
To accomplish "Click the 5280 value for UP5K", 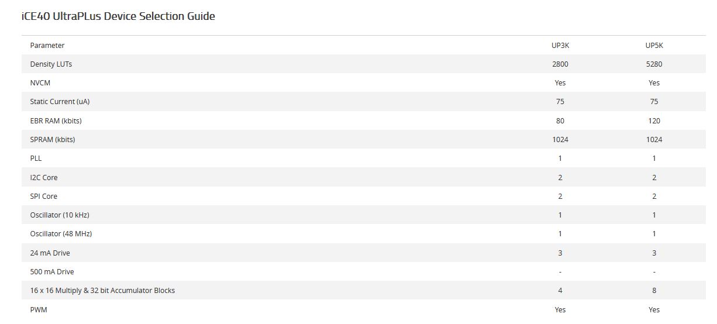I will click(x=654, y=64).
